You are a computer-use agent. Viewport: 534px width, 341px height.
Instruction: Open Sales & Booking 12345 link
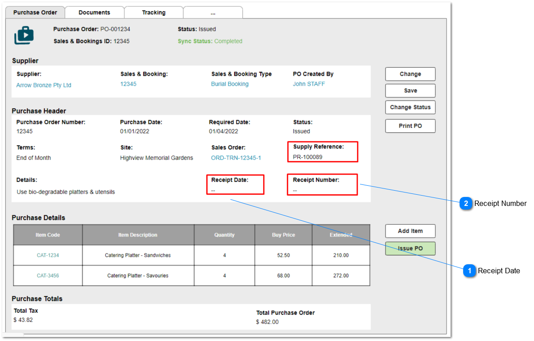point(128,84)
